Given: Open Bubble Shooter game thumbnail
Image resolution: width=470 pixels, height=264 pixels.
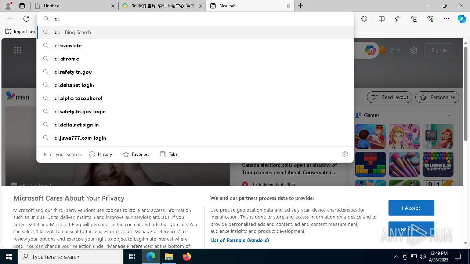Looking at the screenshot, I should coord(438,164).
